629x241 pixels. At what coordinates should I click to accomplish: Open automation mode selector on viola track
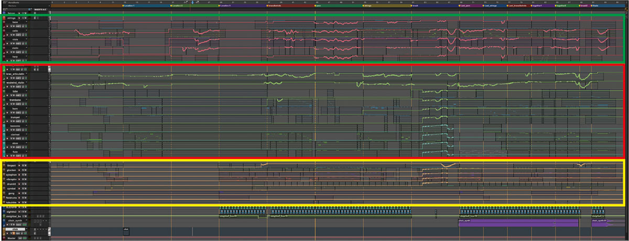(18, 44)
